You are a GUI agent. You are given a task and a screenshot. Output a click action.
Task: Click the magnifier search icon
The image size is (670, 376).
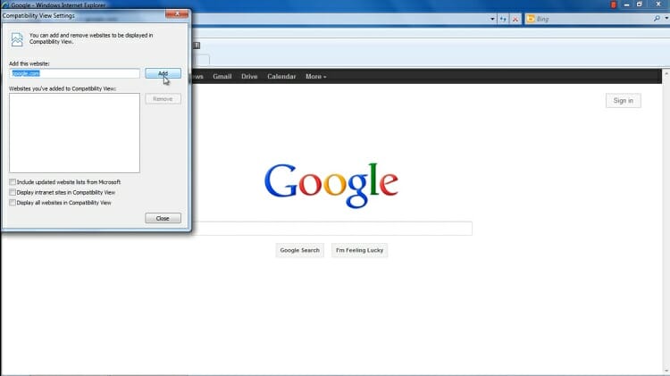[x=657, y=19]
